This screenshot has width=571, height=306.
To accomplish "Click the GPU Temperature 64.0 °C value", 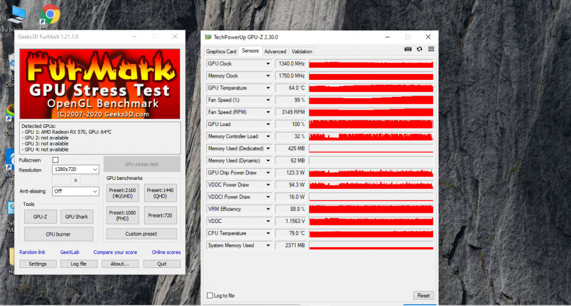I will click(x=291, y=88).
